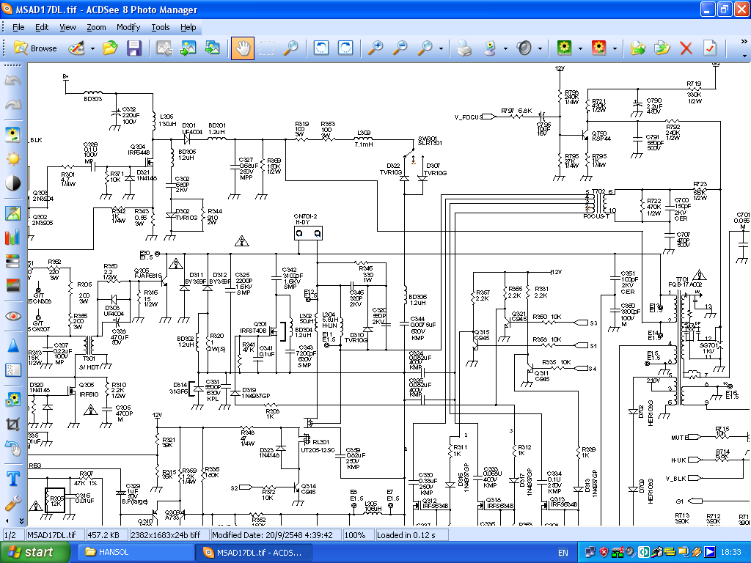Expand more sidebar tools via bottom chevron
This screenshot has width=751, height=563.
pos(21,521)
